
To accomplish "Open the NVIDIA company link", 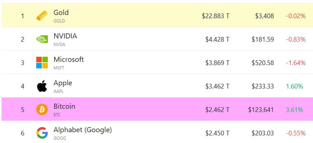I will click(x=65, y=36).
